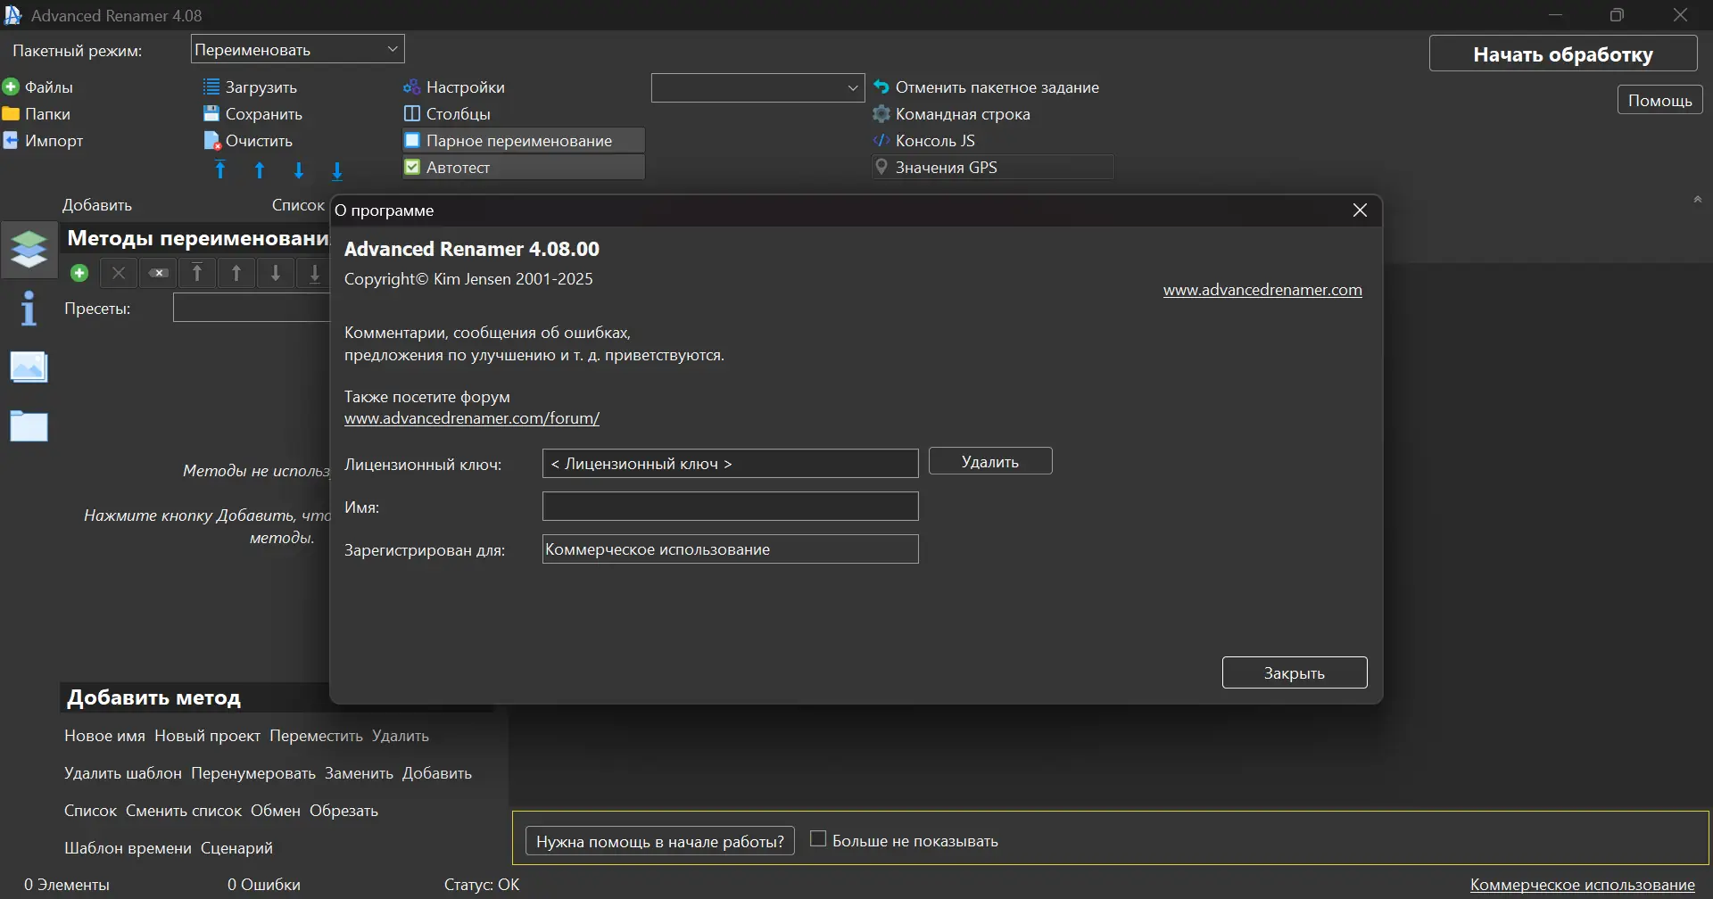Viewport: 1713px width, 899px height.
Task: Select the Сценарий method
Action: [236, 848]
